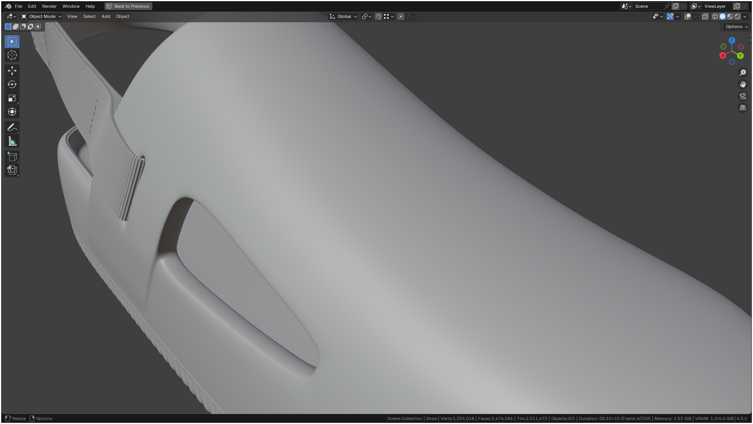Set selection mode to Invert
This screenshot has width=753, height=424.
pos(30,27)
